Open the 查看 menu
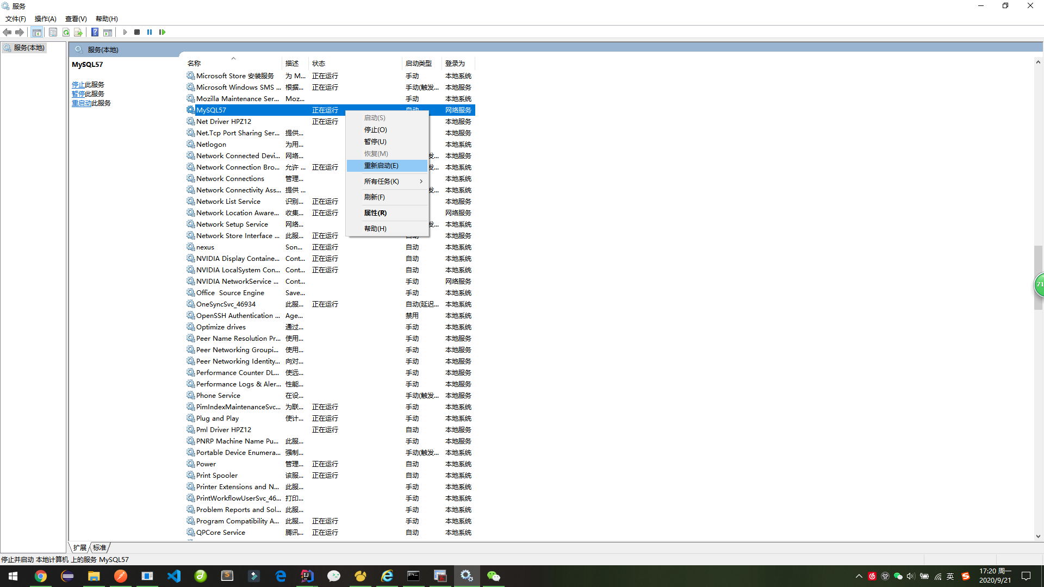1044x587 pixels. pyautogui.click(x=76, y=18)
